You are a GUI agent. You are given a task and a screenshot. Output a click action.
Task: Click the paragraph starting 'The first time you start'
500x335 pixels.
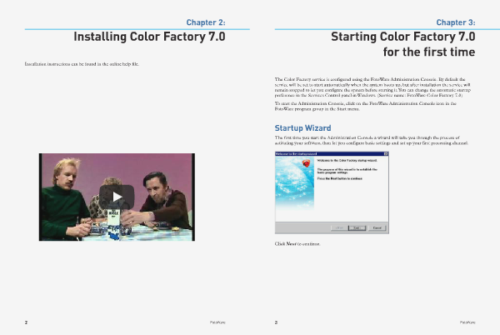point(372,140)
